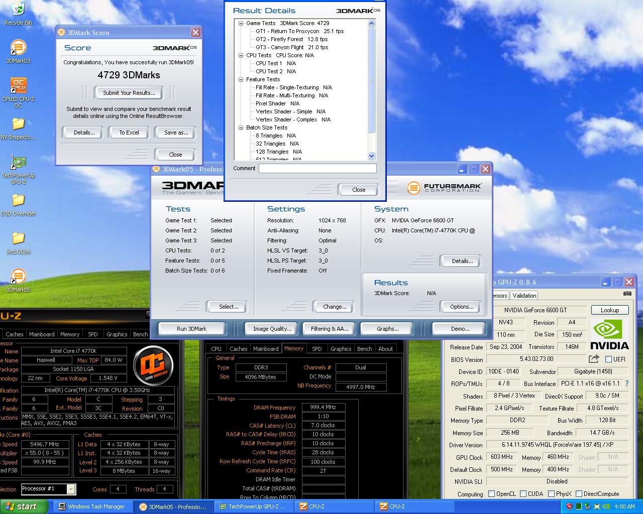Open Image Quality tool
The width and height of the screenshot is (643, 514).
[272, 329]
